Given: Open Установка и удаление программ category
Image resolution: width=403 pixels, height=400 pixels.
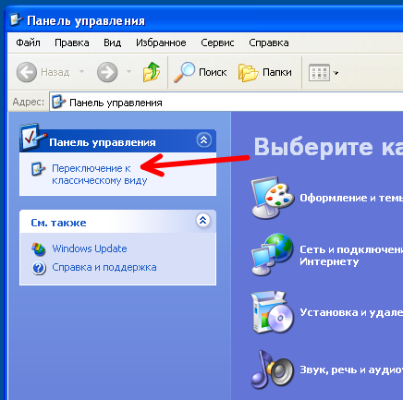Looking at the screenshot, I should click(351, 312).
